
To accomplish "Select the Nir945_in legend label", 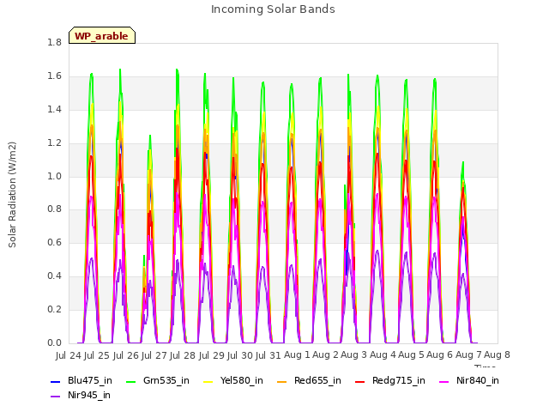I will click(89, 395).
